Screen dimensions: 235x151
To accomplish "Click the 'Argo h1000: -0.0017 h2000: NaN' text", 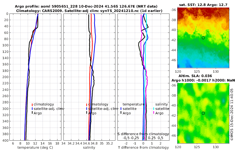I will [x=203, y=80].
